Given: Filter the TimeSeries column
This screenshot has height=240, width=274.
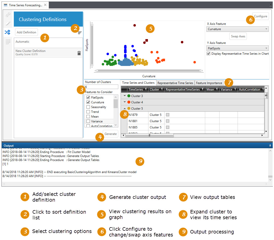Looking at the screenshot, I should (146, 90).
